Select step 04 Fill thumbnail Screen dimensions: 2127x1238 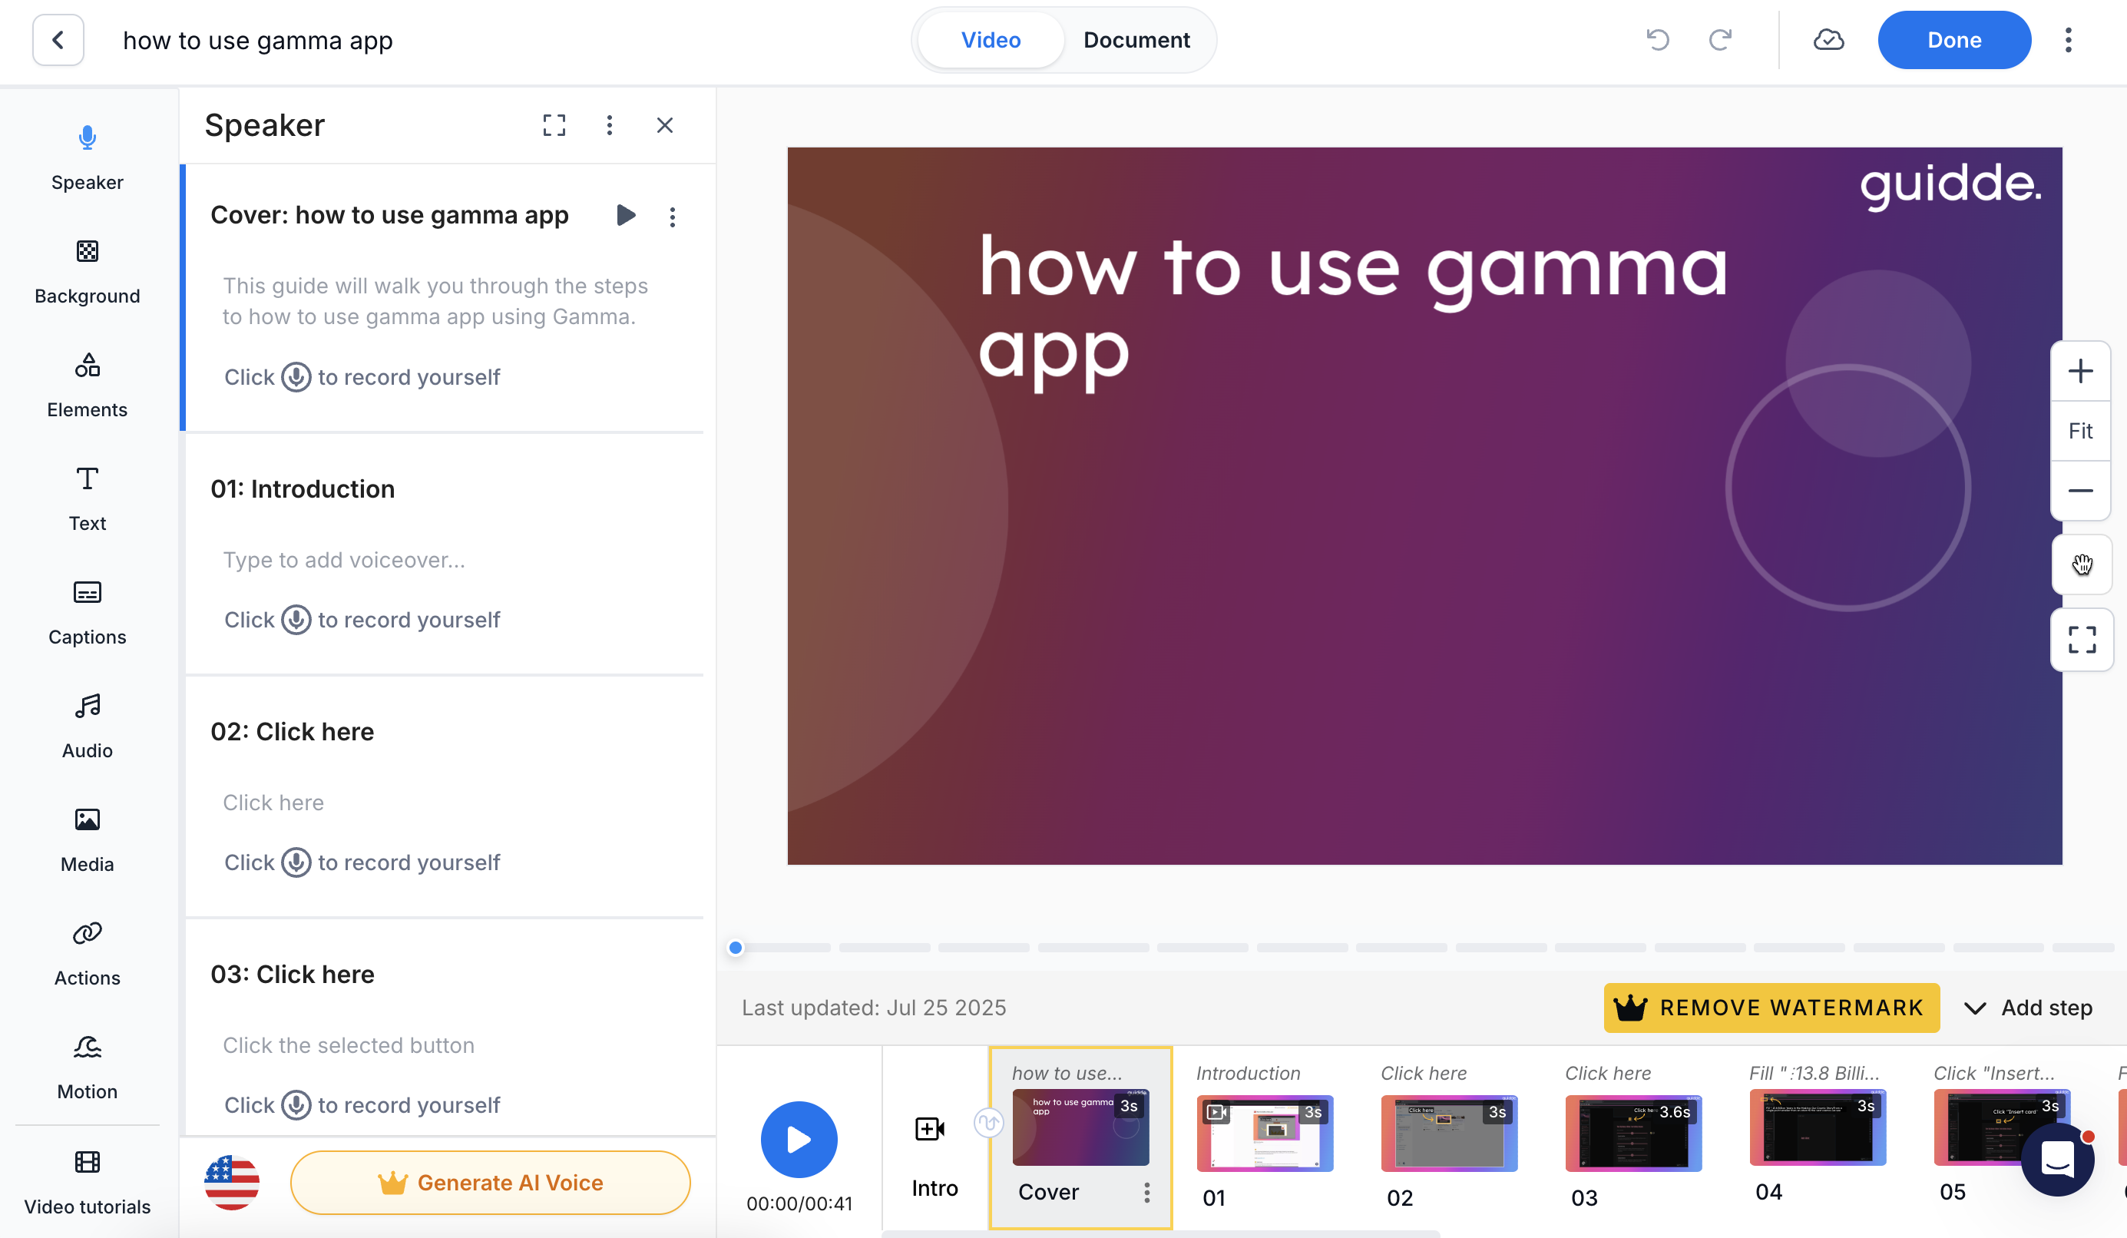pyautogui.click(x=1818, y=1127)
